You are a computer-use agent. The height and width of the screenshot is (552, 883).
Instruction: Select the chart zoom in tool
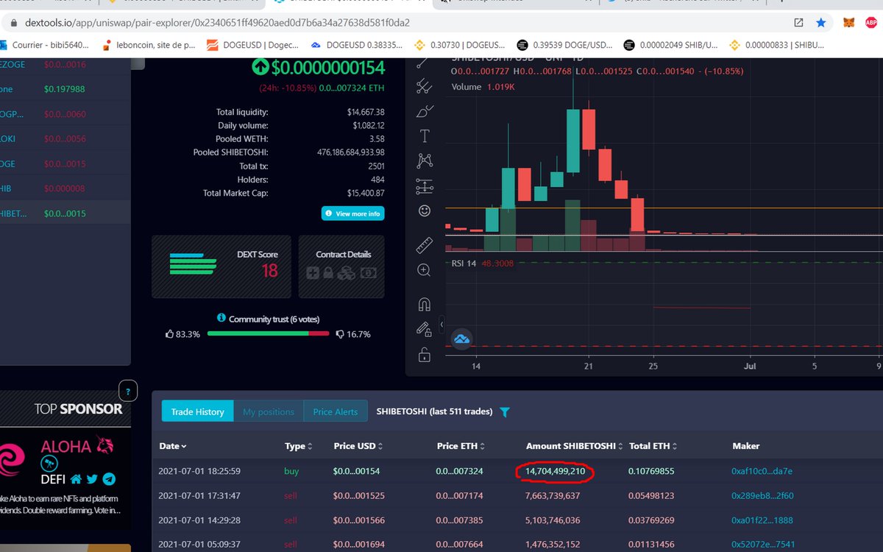pyautogui.click(x=424, y=270)
